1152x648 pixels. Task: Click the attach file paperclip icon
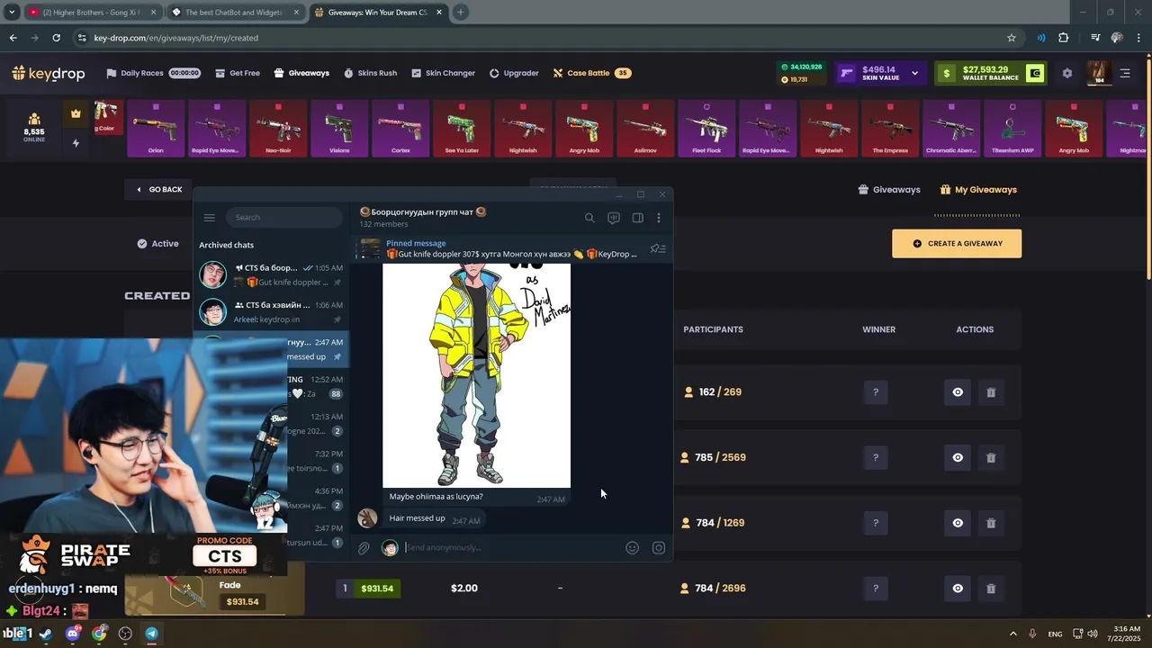364,547
